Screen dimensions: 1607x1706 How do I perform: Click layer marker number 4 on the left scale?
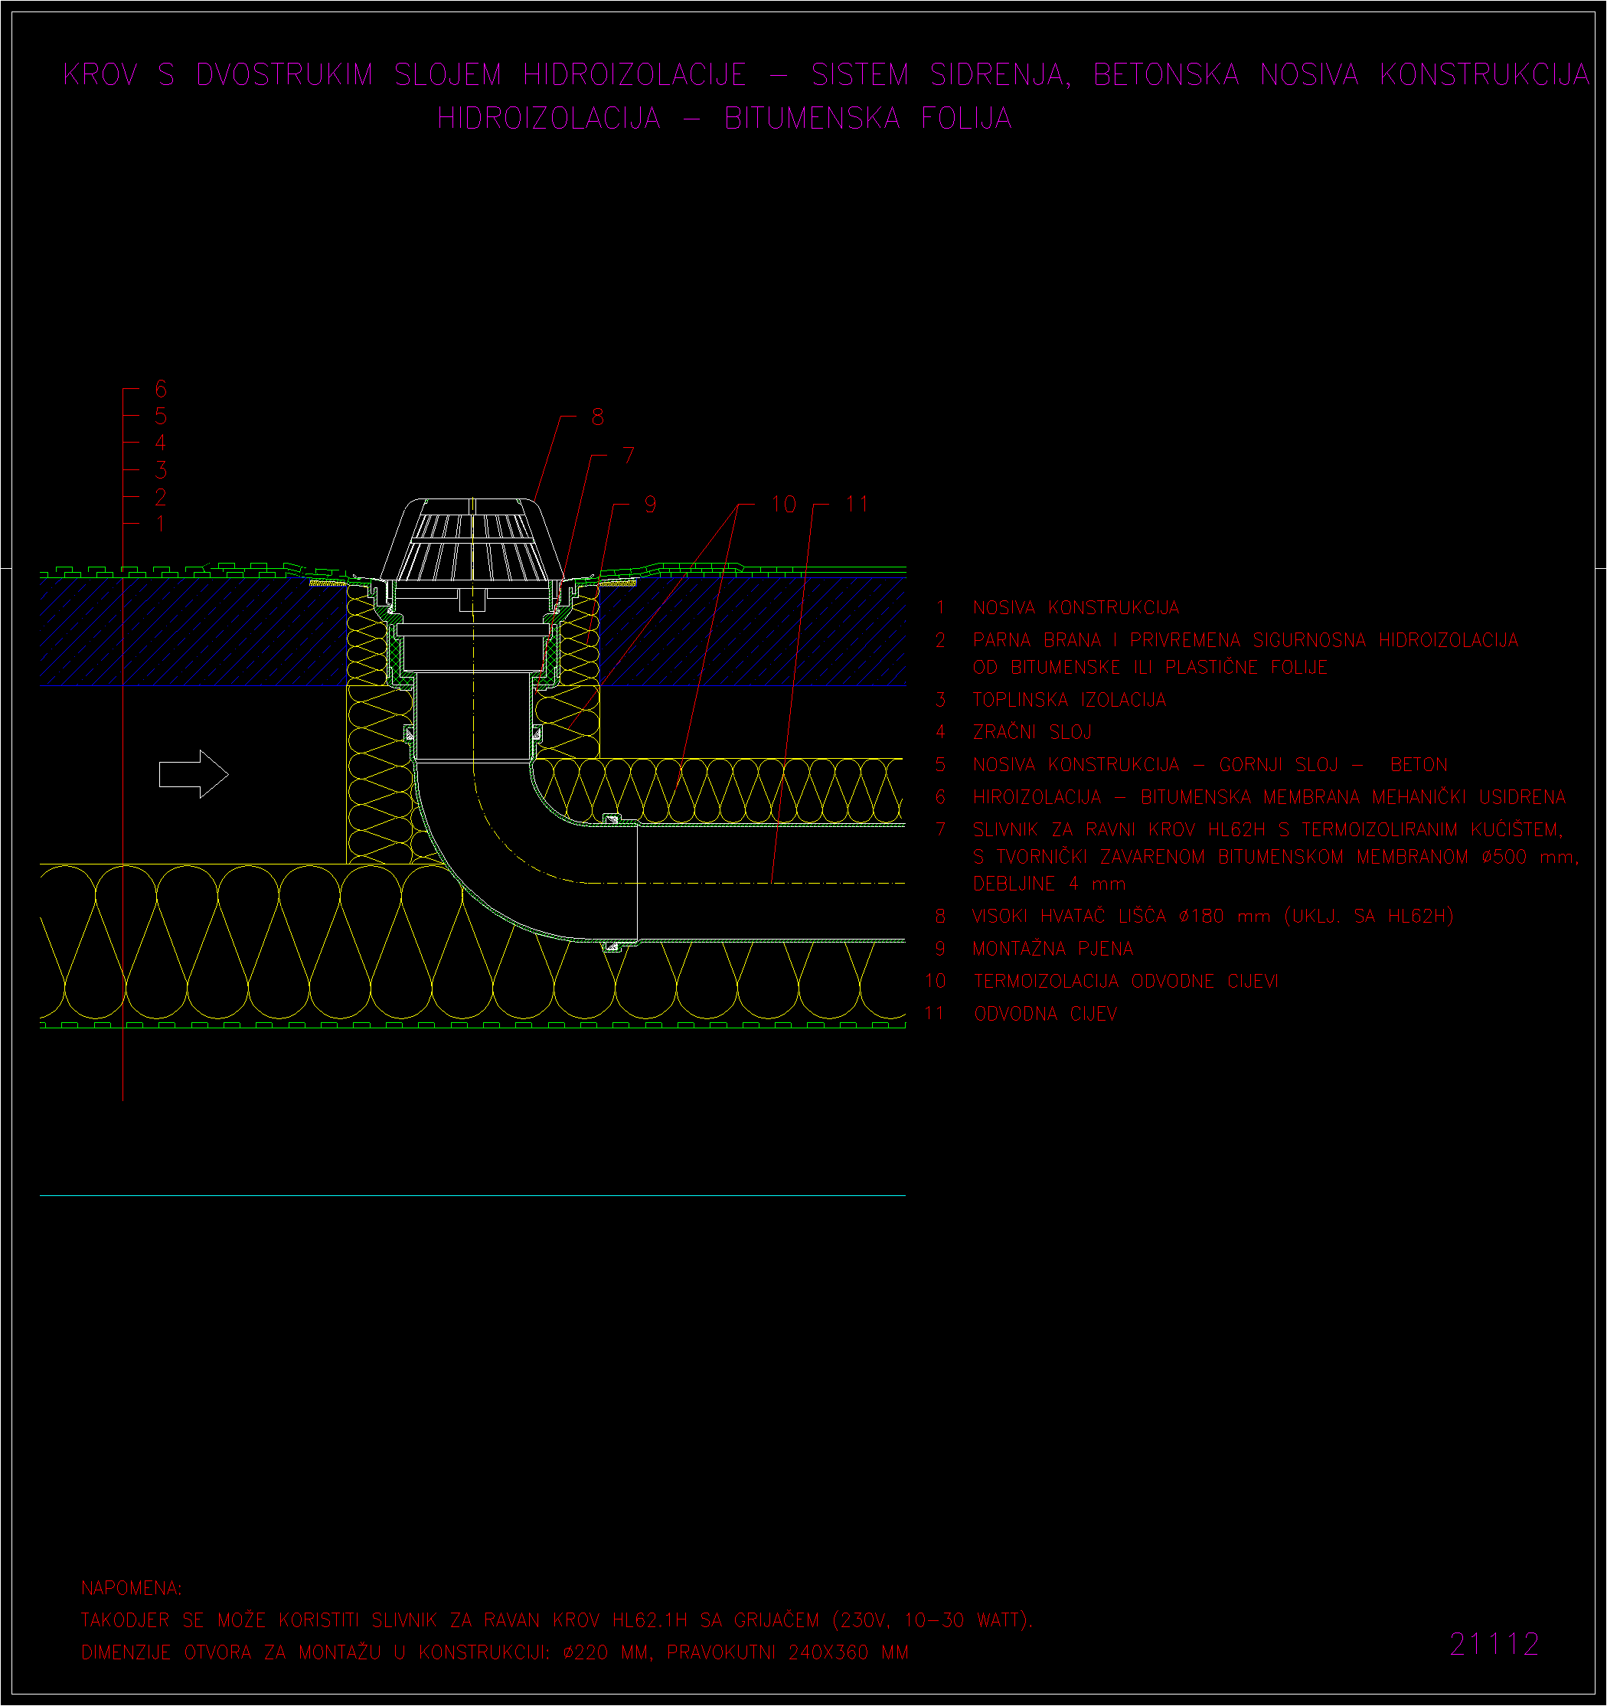tap(161, 443)
